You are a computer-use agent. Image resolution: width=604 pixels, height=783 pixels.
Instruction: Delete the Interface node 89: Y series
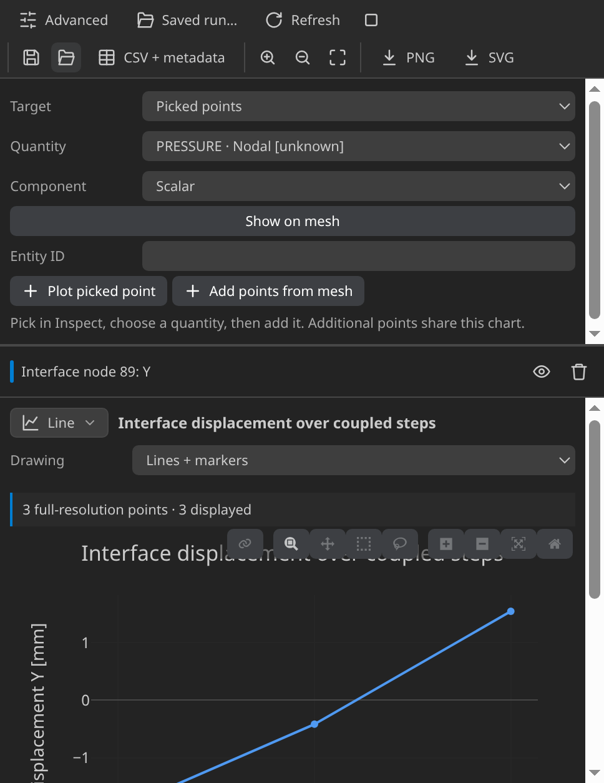click(579, 372)
